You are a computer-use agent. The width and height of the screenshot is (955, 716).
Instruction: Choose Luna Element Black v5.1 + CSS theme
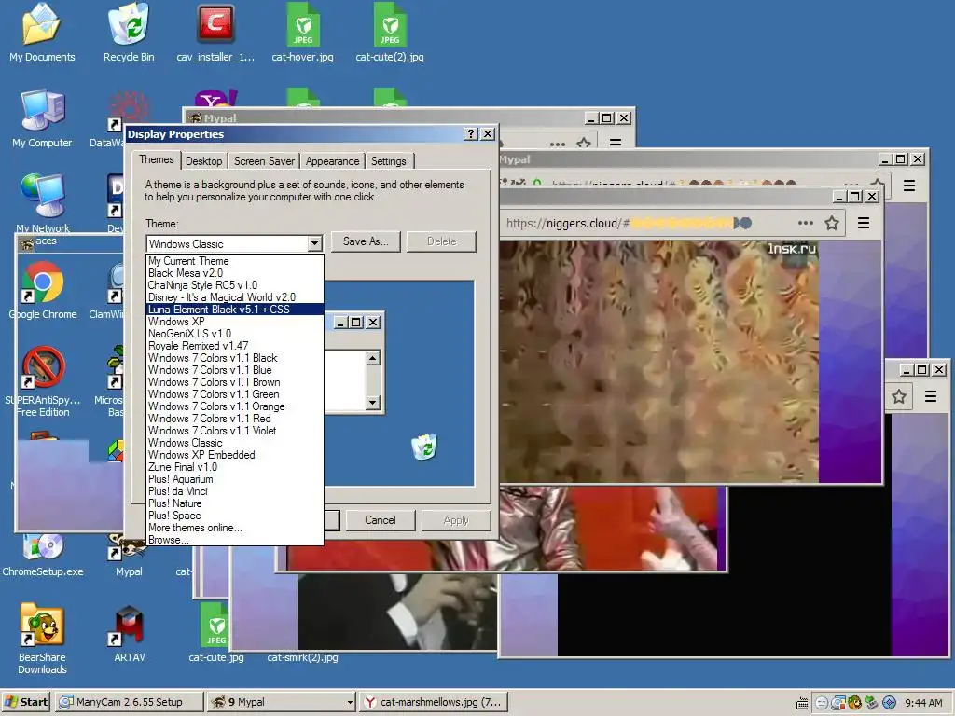235,310
